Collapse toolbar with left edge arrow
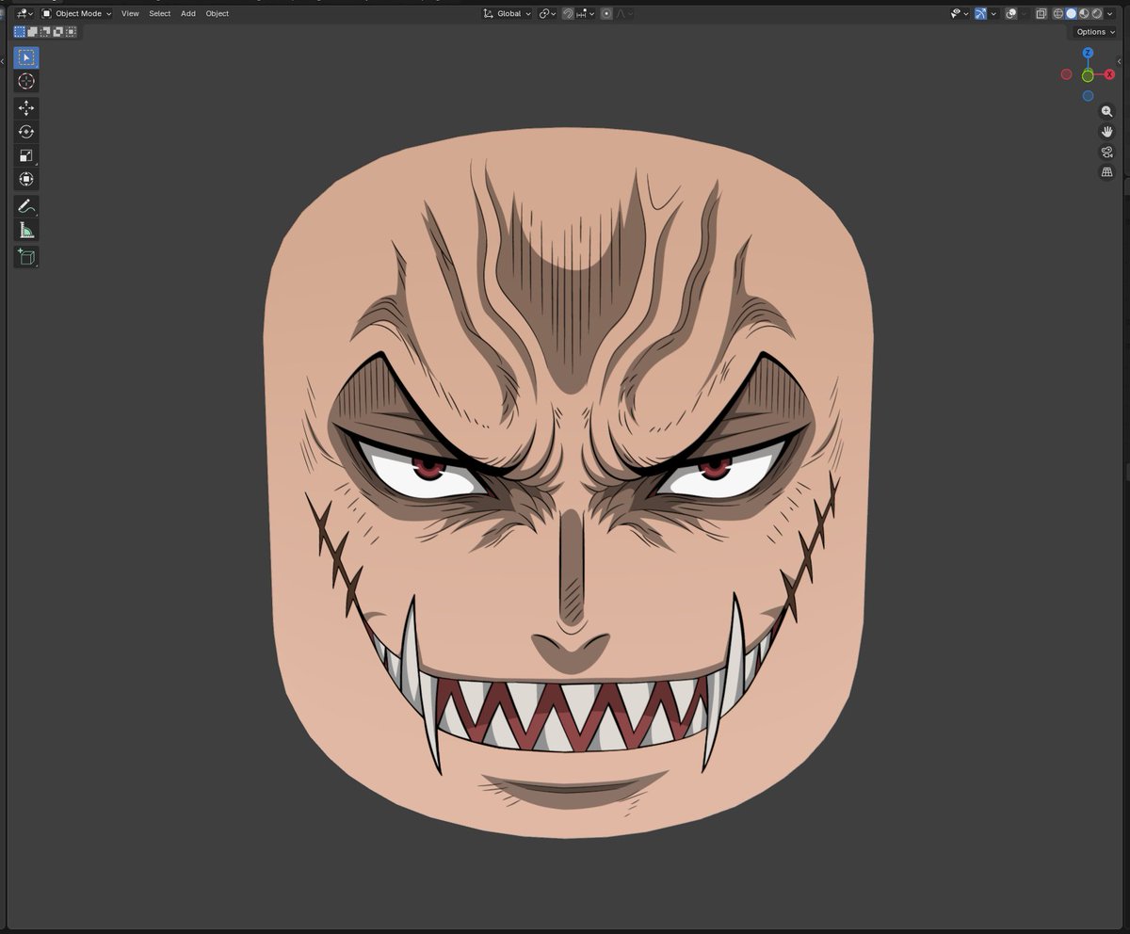This screenshot has width=1130, height=934. pyautogui.click(x=3, y=60)
